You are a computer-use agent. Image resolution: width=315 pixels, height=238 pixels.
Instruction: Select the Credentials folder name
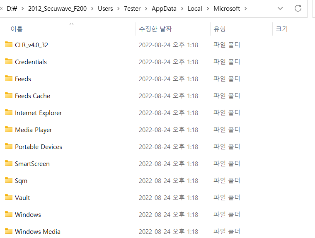[x=31, y=62]
